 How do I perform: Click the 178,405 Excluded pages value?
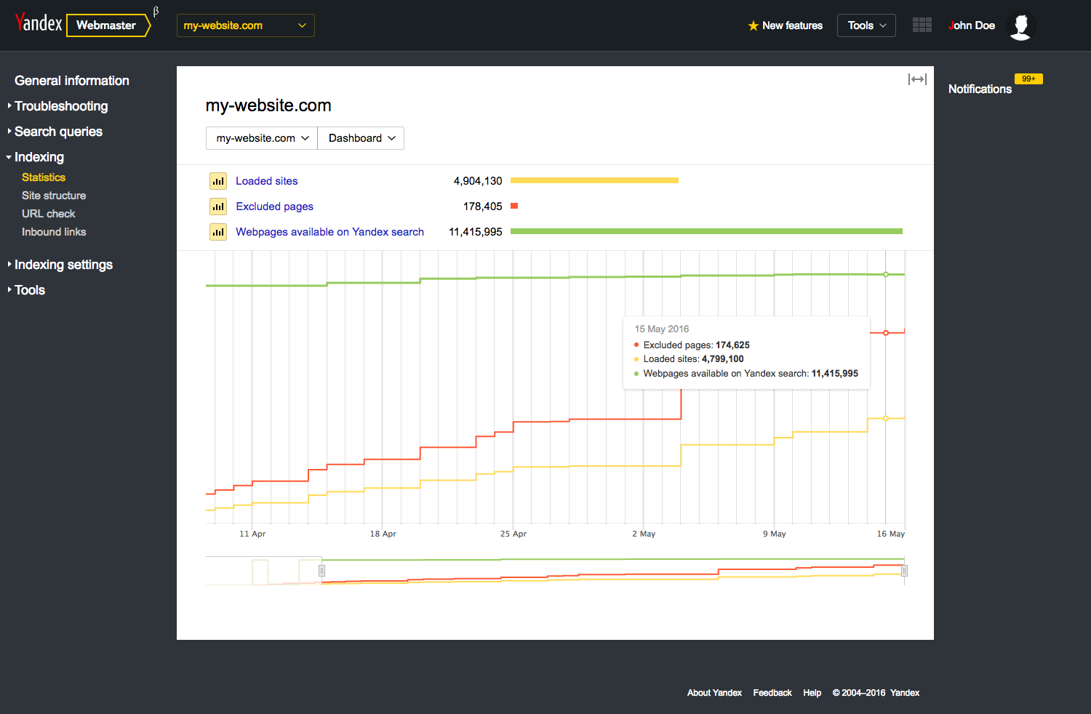[483, 206]
